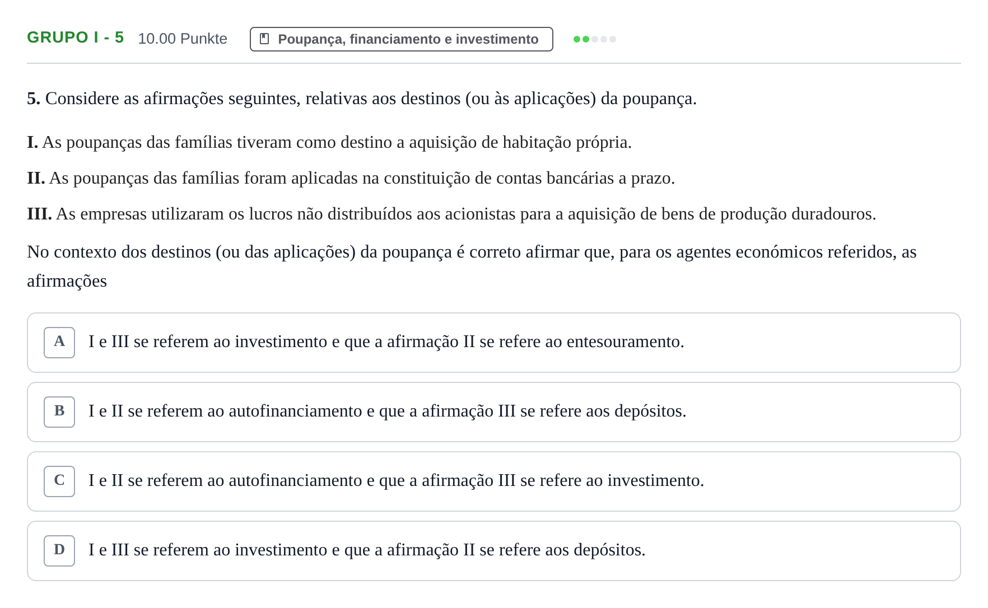
Task: Choose answer 'I e III ... II se refere aos depósitos'
Action: [x=367, y=550]
